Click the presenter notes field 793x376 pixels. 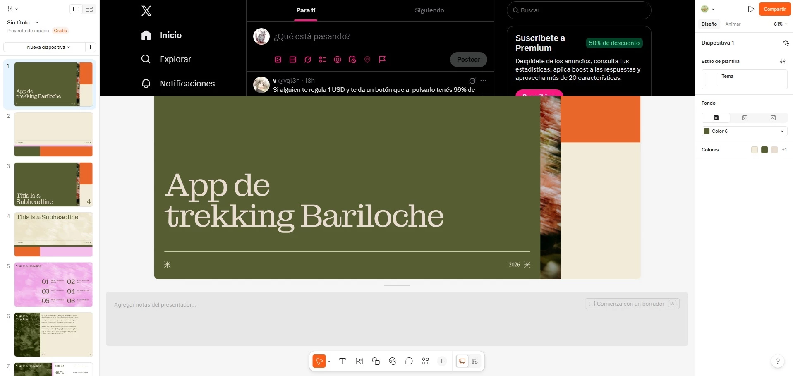click(x=397, y=319)
